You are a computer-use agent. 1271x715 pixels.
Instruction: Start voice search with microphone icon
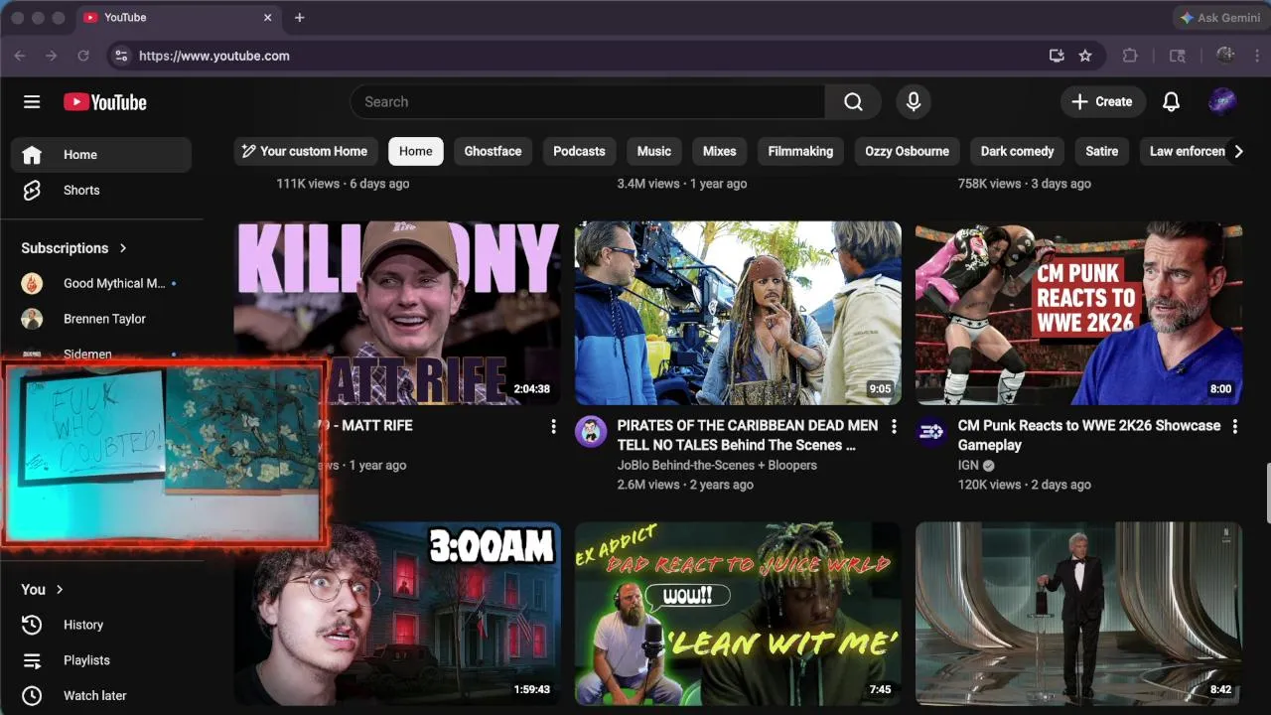(914, 101)
